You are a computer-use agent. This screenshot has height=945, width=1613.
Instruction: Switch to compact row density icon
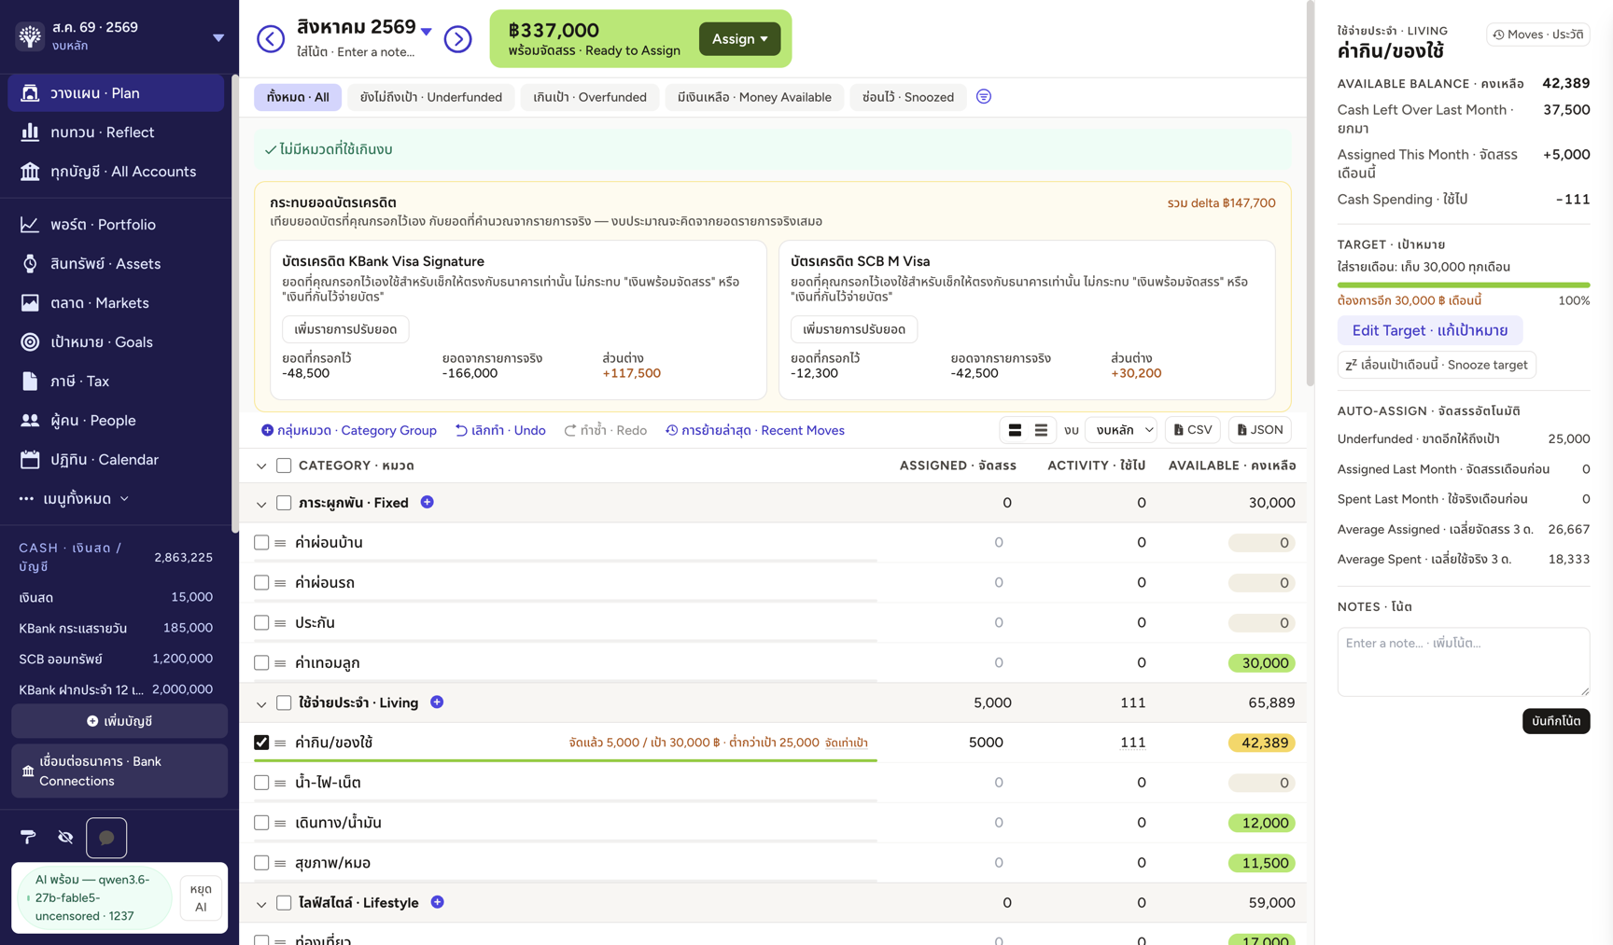coord(1041,430)
